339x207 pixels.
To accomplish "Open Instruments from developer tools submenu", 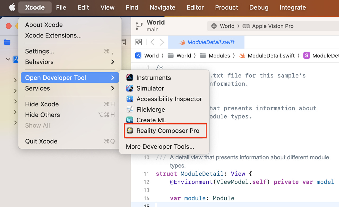I will 164,78.
